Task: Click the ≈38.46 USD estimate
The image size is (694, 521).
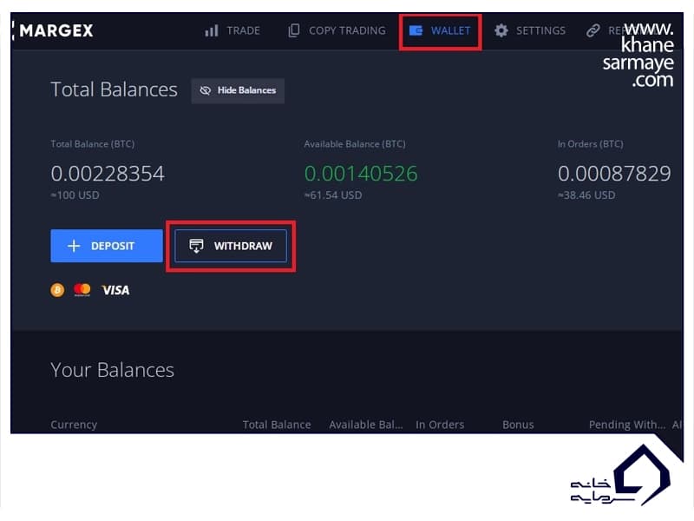Action: point(586,195)
